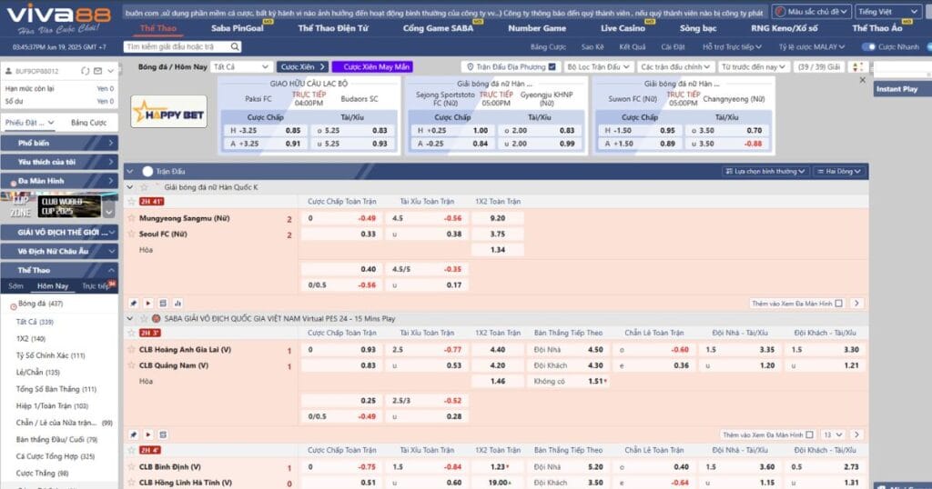Open Live Casino tab
The image size is (932, 489).
coord(623,28)
